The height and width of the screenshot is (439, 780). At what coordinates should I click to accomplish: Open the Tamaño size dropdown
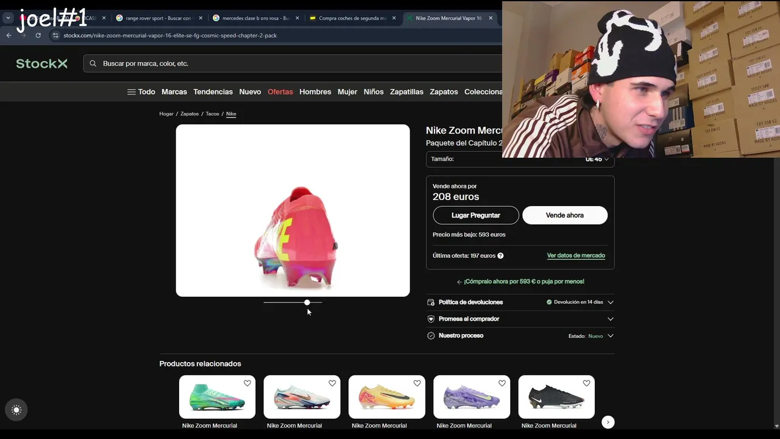click(x=520, y=159)
